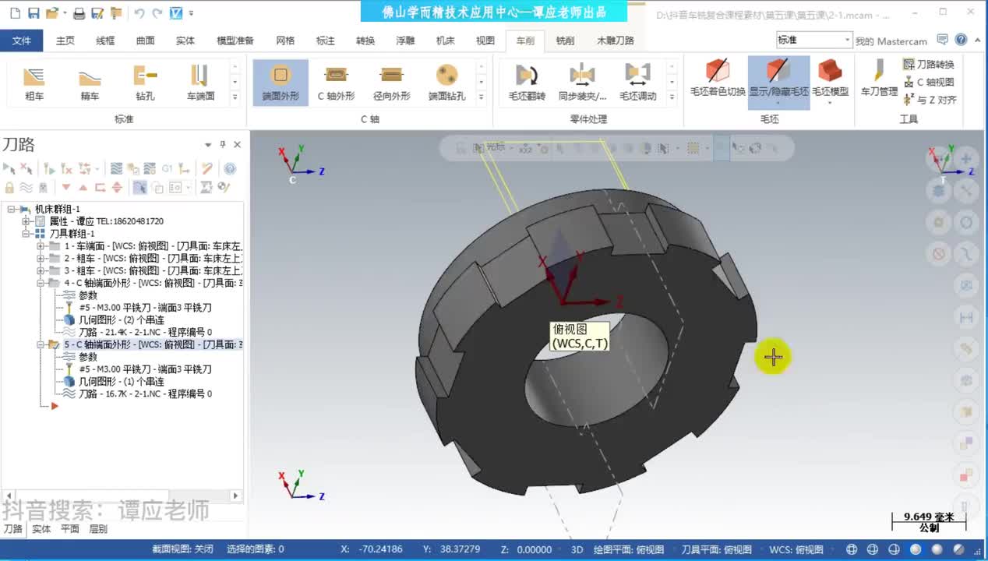This screenshot has height=561, width=988.
Task: Select the 精车 finish turning tool
Action: [90, 83]
